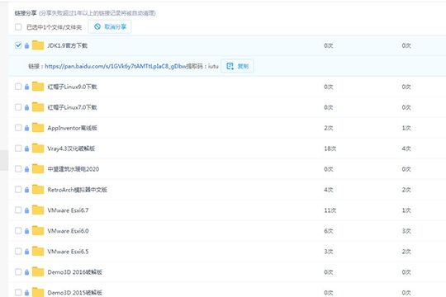This screenshot has height=297, width=446.
Task: Open the VMware Esxi6.7 folder name
Action: tap(68, 210)
